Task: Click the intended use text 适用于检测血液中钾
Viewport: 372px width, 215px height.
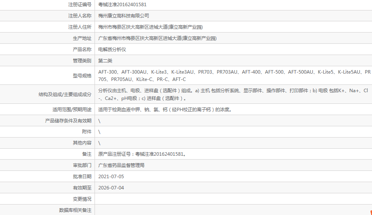Action: coord(165,109)
